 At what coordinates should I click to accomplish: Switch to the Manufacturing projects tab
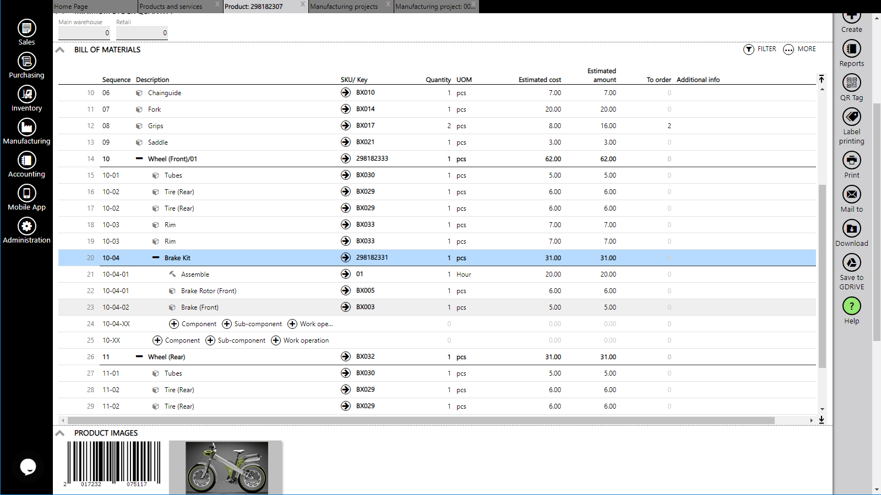(x=344, y=6)
